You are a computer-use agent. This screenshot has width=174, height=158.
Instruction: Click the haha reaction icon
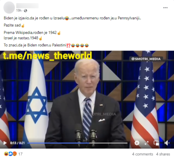6,154
